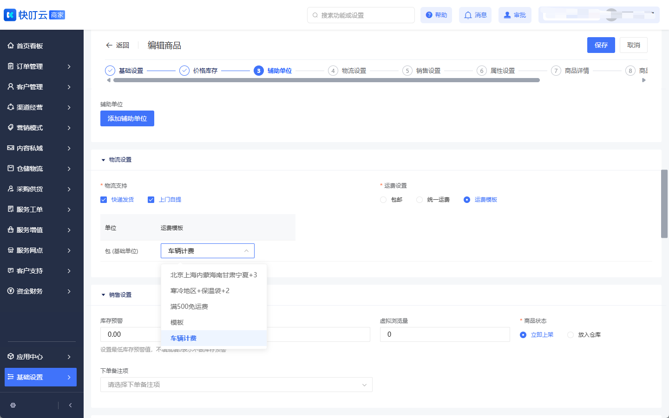
Task: Click the search magnifier icon
Action: point(315,15)
